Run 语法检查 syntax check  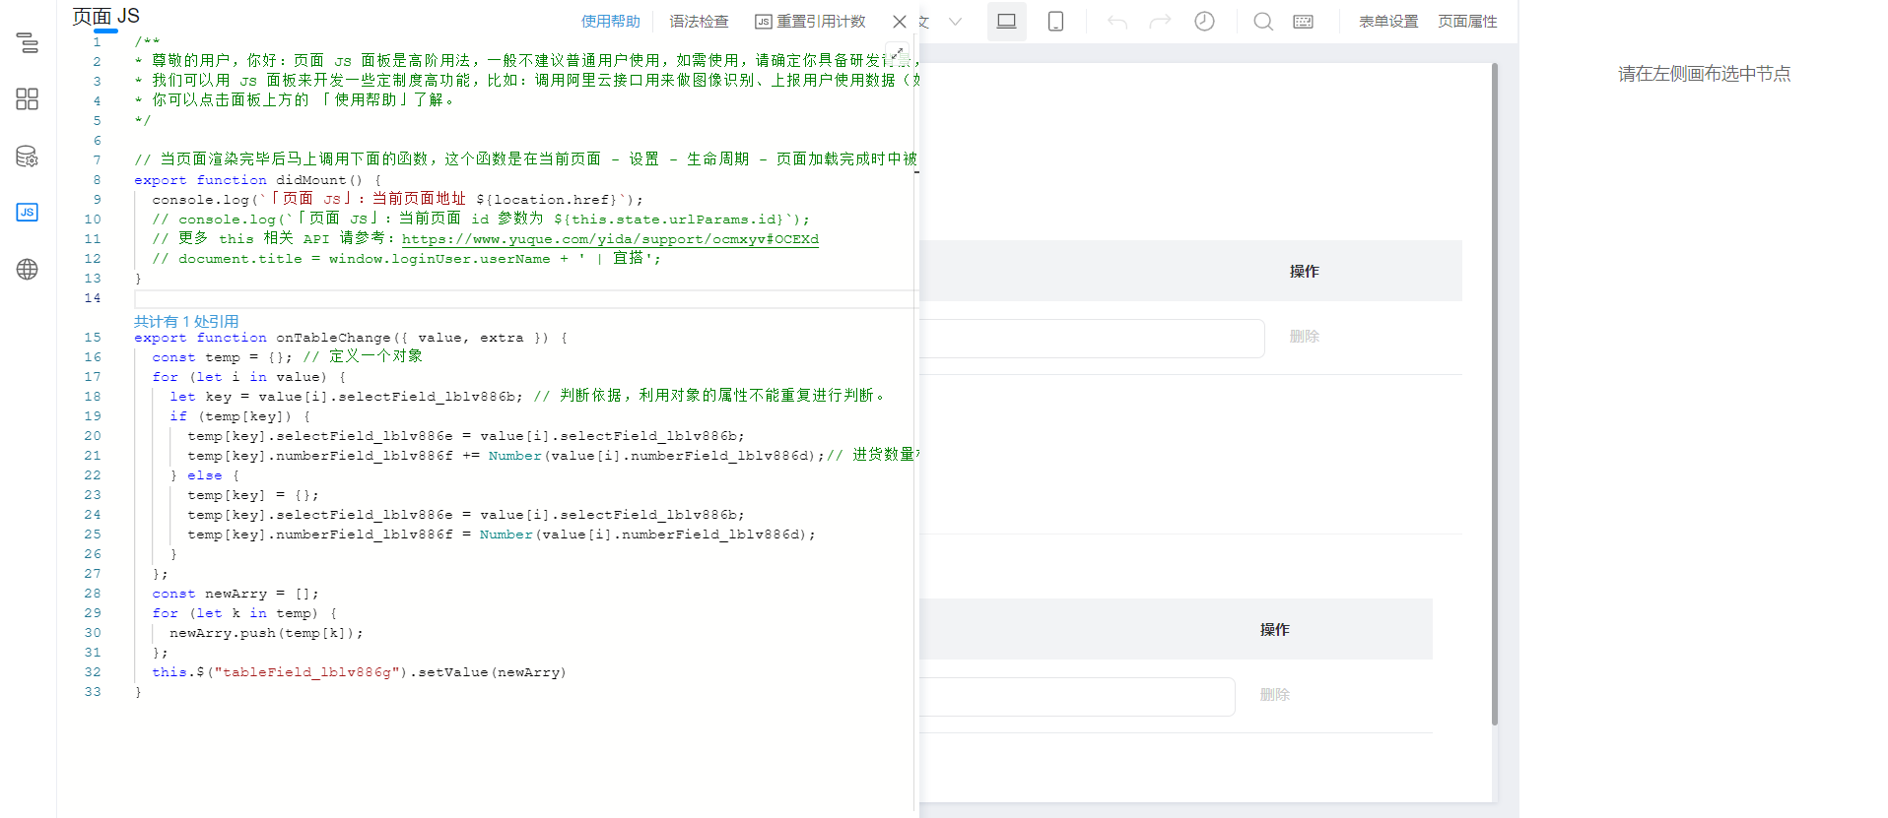700,22
